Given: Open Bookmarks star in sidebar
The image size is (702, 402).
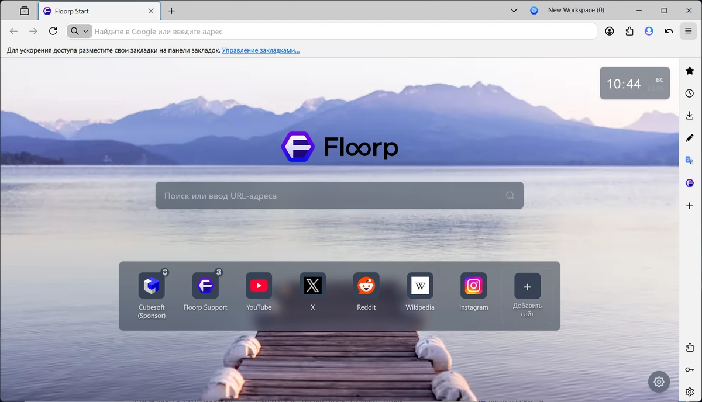Looking at the screenshot, I should pyautogui.click(x=690, y=71).
